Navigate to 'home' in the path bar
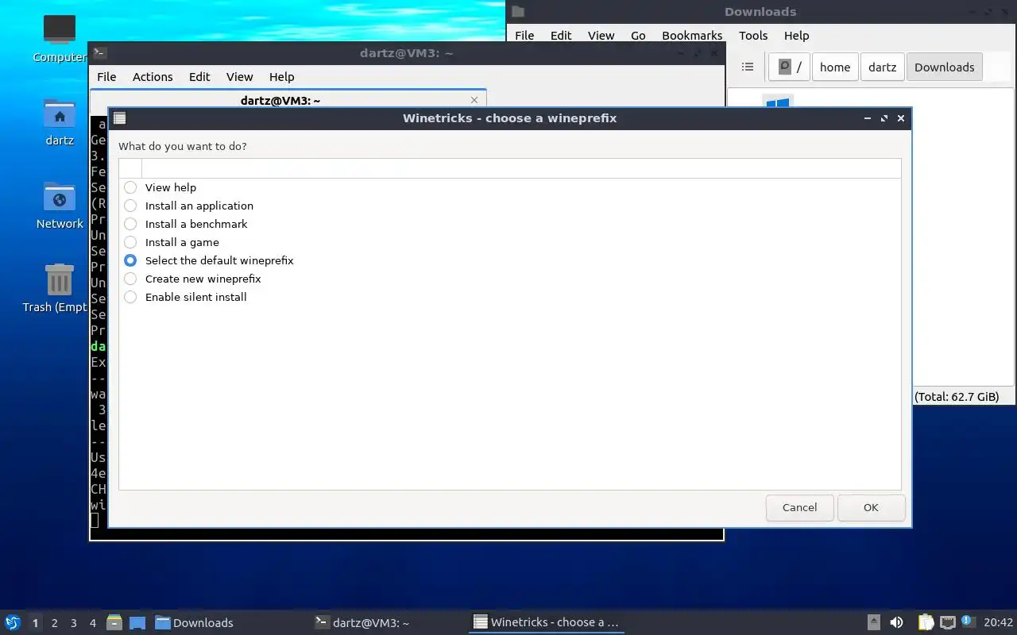This screenshot has height=635, width=1017. click(835, 67)
